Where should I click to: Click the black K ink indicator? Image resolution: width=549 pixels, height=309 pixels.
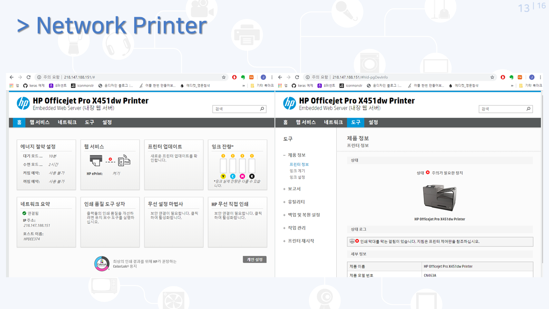pyautogui.click(x=252, y=176)
